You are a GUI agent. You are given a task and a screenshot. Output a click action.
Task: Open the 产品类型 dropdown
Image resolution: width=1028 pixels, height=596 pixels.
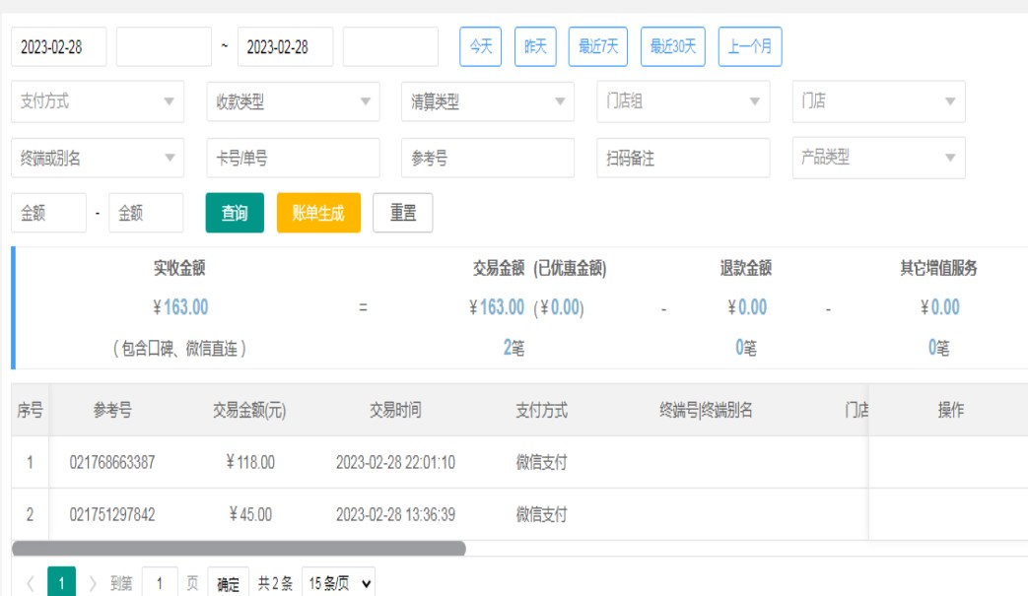878,158
